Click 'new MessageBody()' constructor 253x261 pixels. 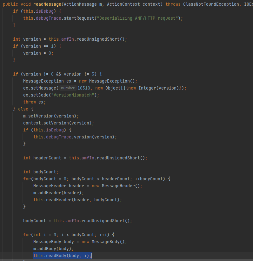103,242
